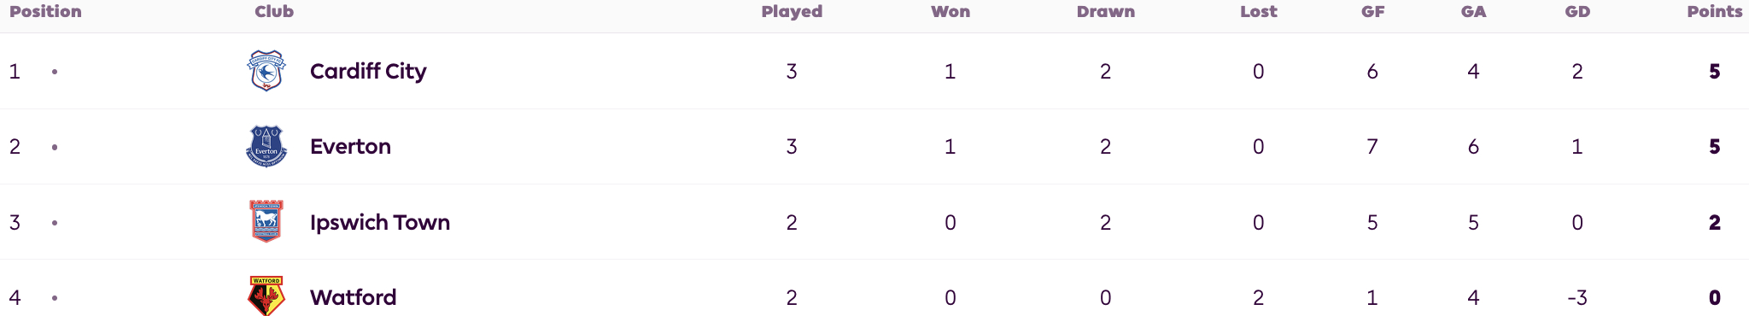Click the Ipswich Town club crest

266,221
